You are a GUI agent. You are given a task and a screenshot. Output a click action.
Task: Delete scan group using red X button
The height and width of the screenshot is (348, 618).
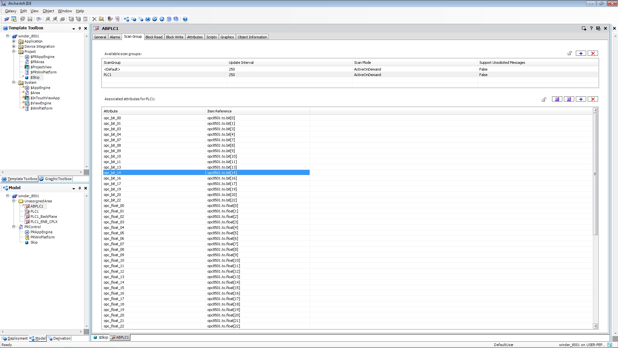(x=593, y=53)
